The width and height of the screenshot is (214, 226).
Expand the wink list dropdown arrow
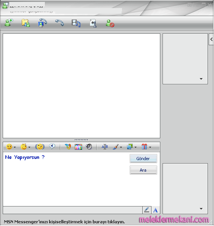point(29,147)
